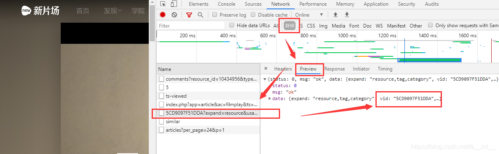The width and height of the screenshot is (499, 154).
Task: Open the Audits tab
Action: coord(431,4)
